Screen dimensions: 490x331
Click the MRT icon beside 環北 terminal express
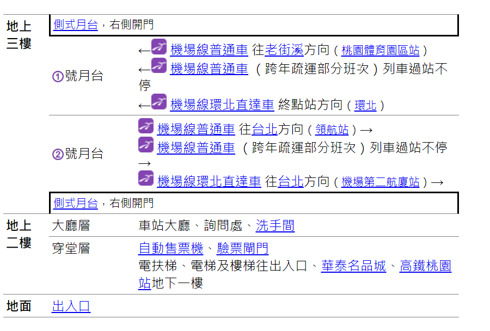[x=159, y=102]
